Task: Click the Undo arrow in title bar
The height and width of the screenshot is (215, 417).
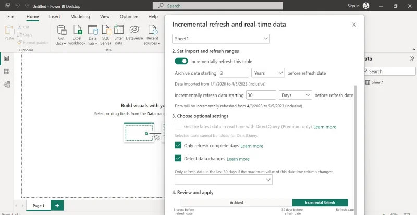Action: (x=18, y=6)
